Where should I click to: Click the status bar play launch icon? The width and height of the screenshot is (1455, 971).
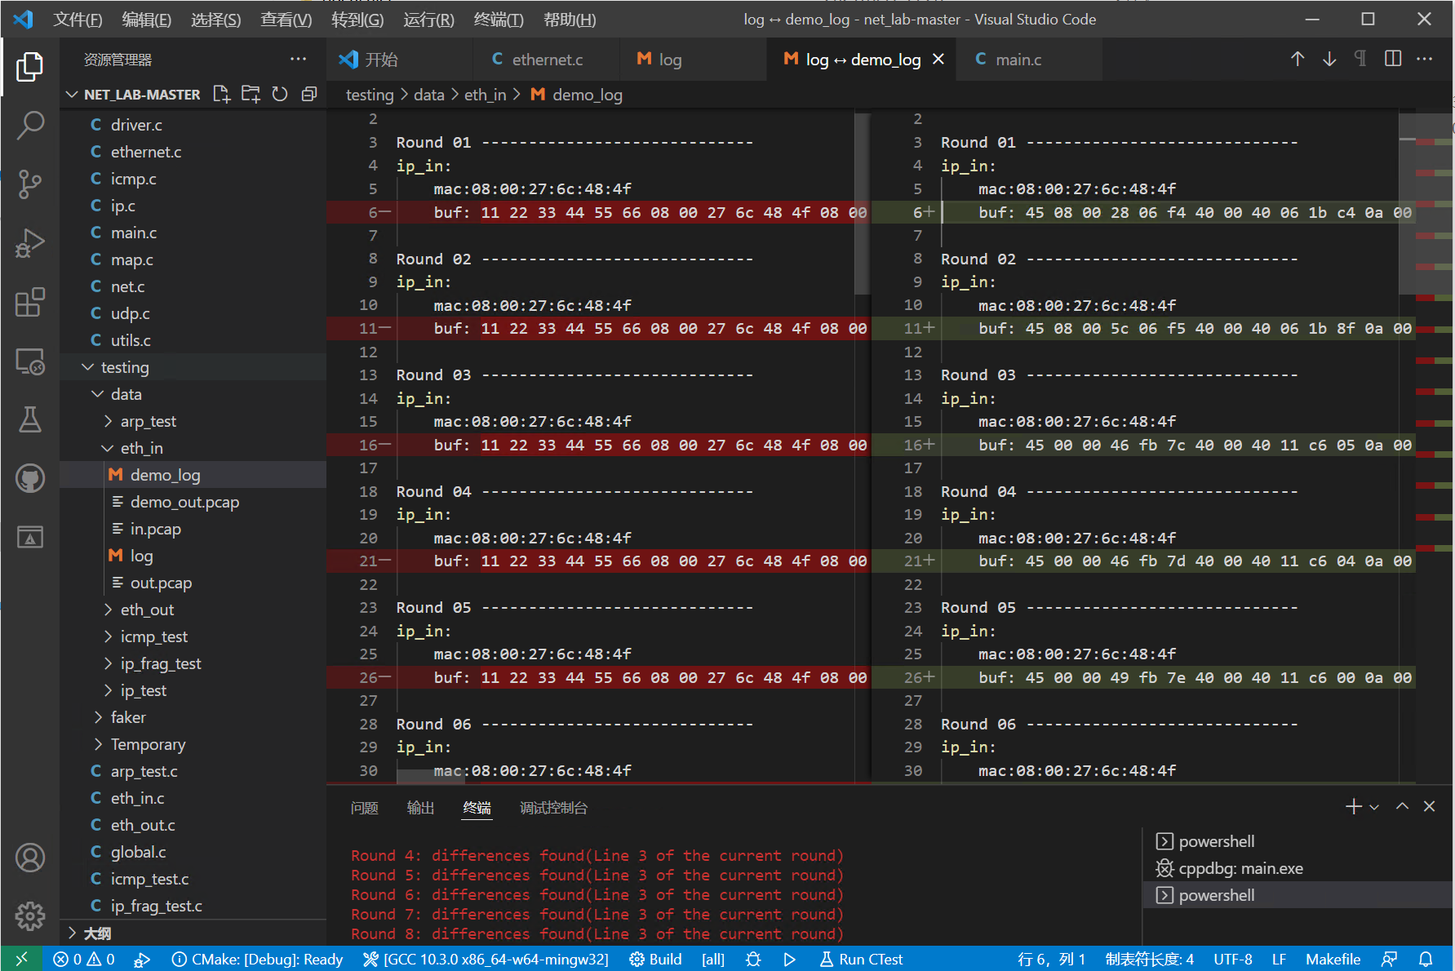point(789,959)
